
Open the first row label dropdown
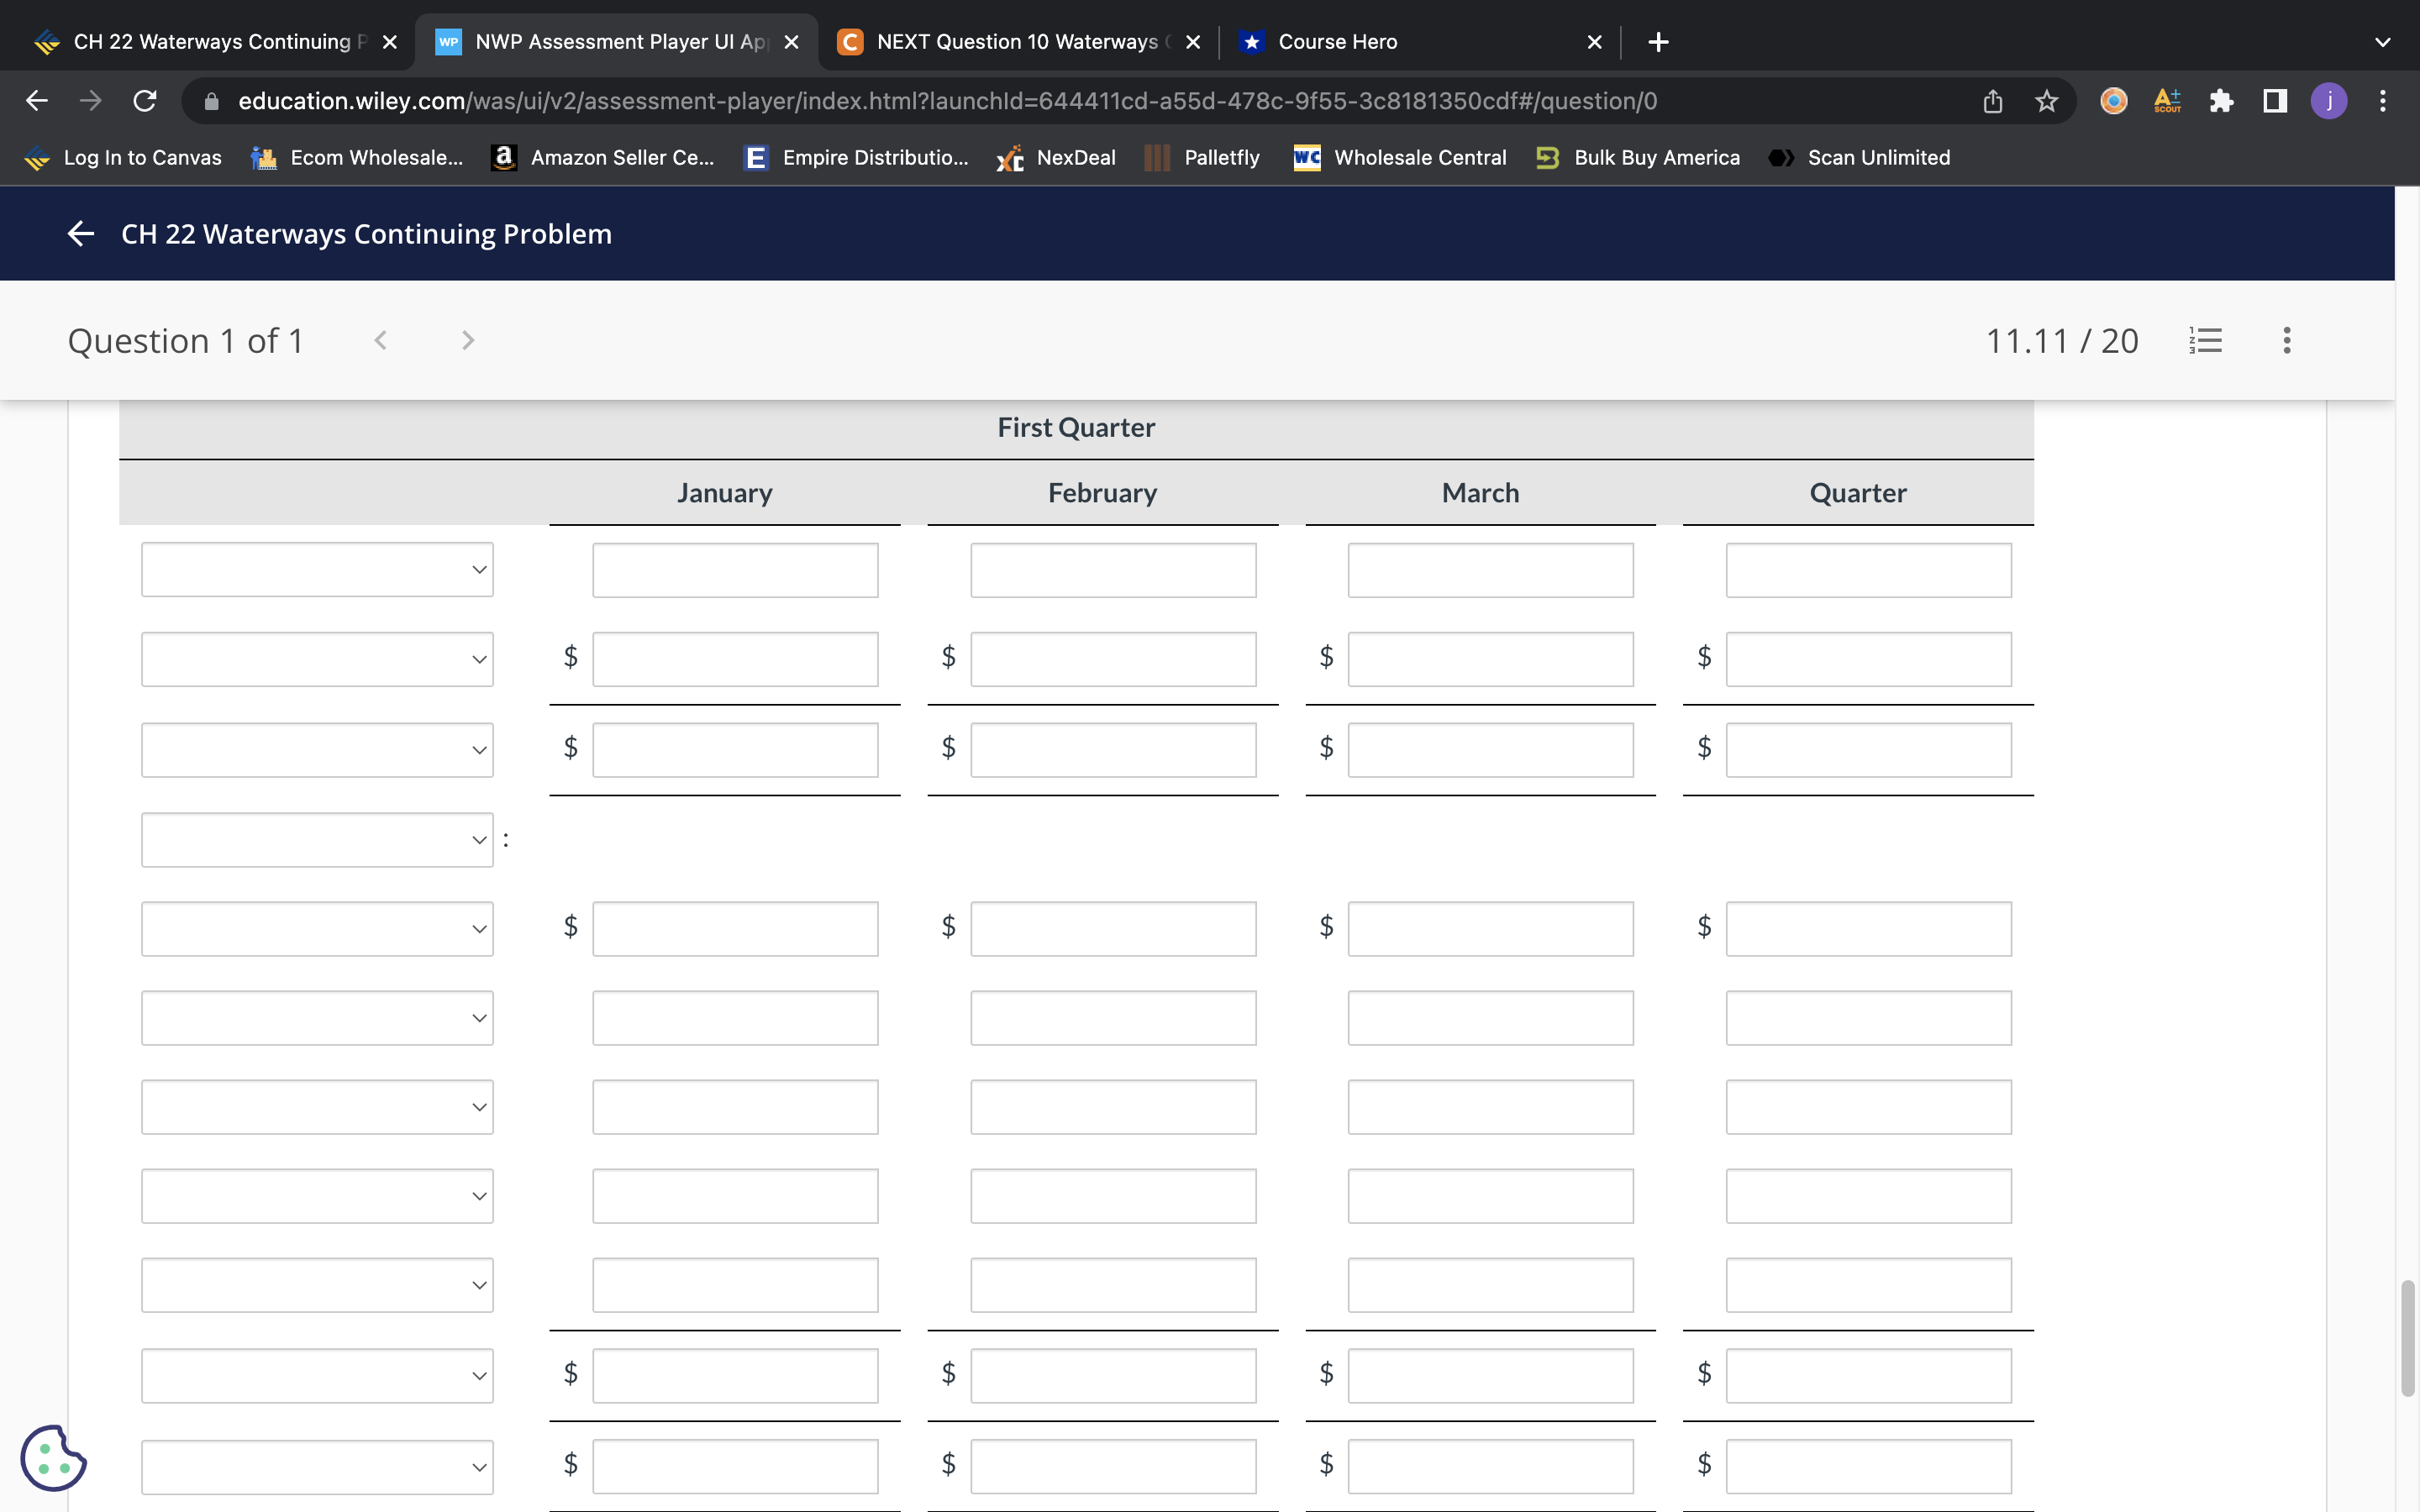point(317,570)
